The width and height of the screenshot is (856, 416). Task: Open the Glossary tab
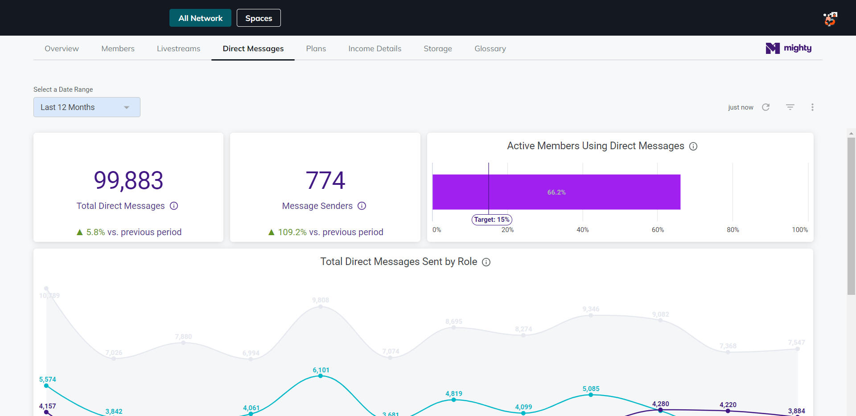[x=490, y=49]
